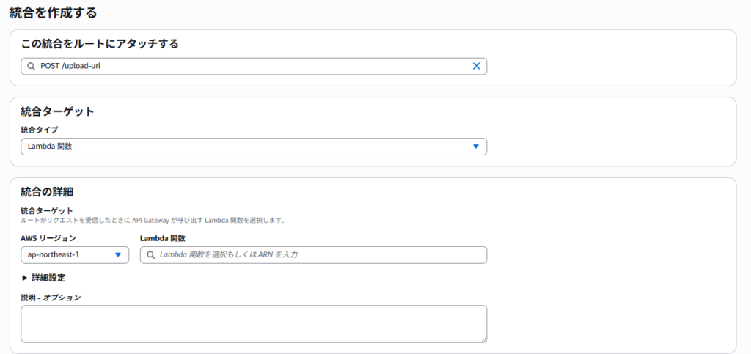
Task: Clear the selected route using the X icon
Action: tap(476, 67)
